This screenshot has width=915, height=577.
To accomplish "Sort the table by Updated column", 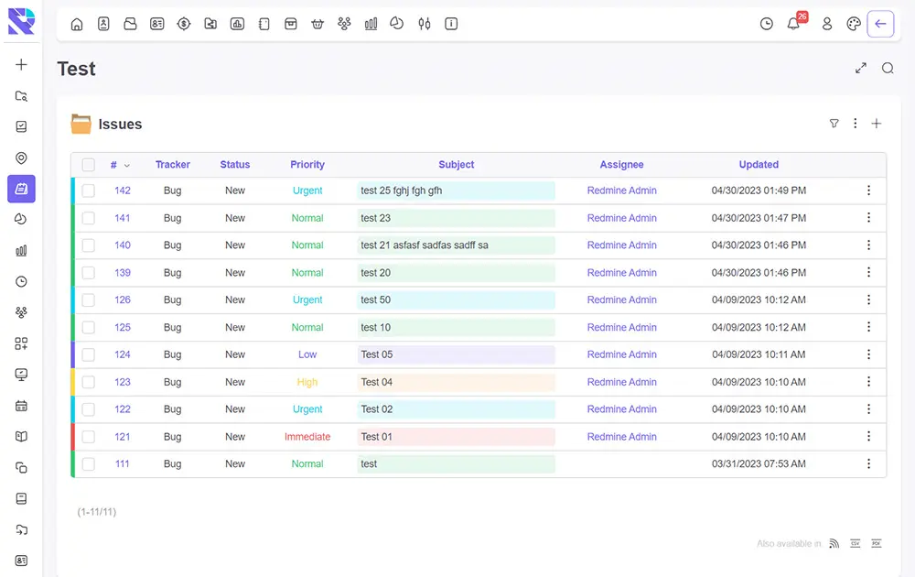I will [x=759, y=165].
